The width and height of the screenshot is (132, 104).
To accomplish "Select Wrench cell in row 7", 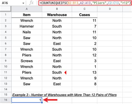I will click(27, 49).
